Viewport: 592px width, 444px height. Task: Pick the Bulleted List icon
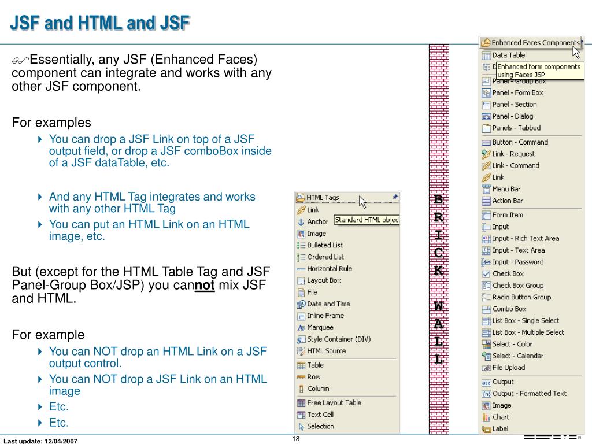[301, 245]
